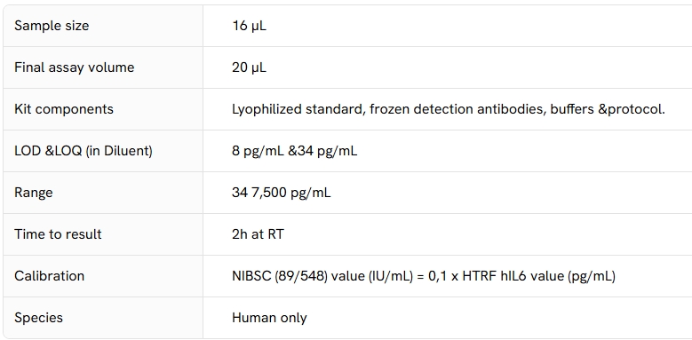This screenshot has width=692, height=340.
Task: Click the Kit components label
Action: pyautogui.click(x=64, y=109)
